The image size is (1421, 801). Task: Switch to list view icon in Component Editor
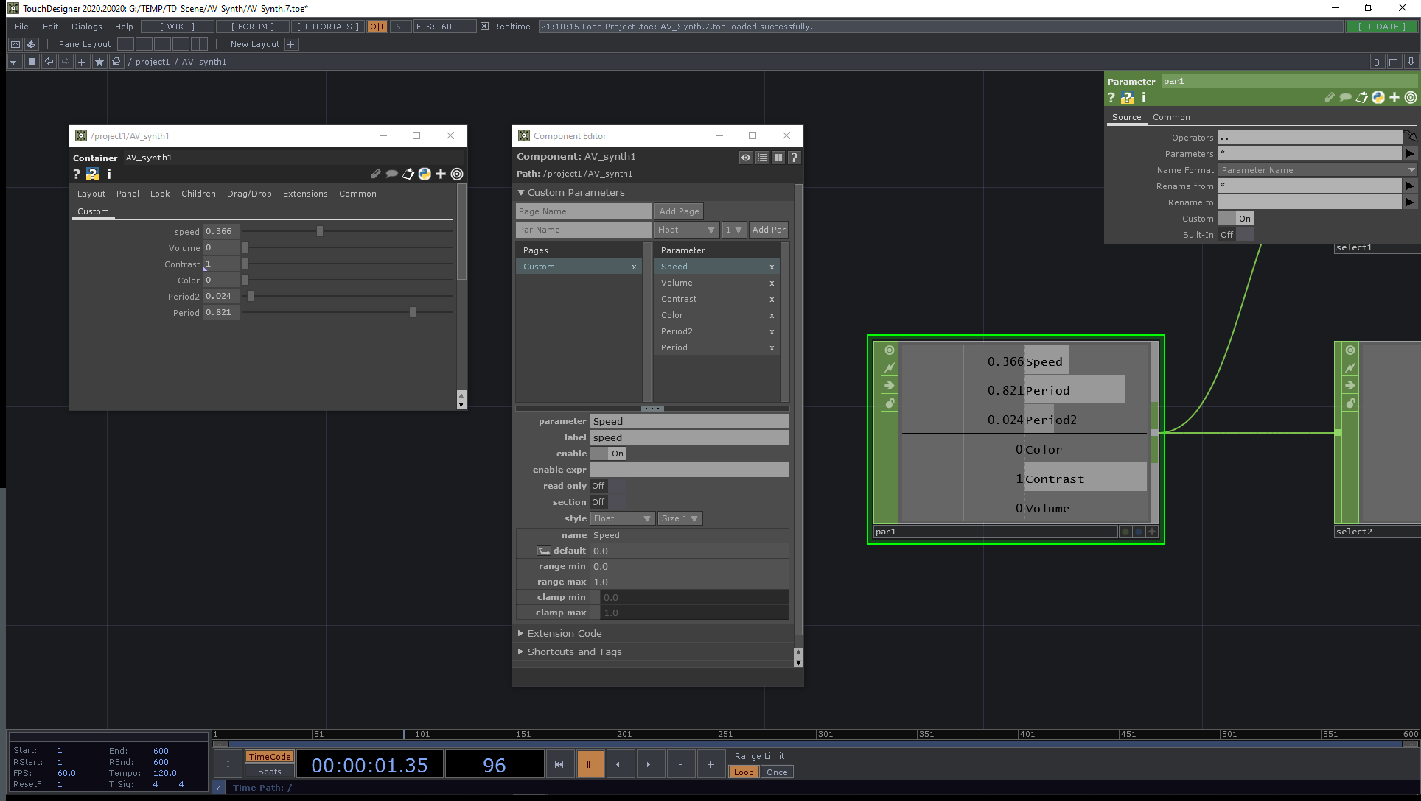pos(761,157)
